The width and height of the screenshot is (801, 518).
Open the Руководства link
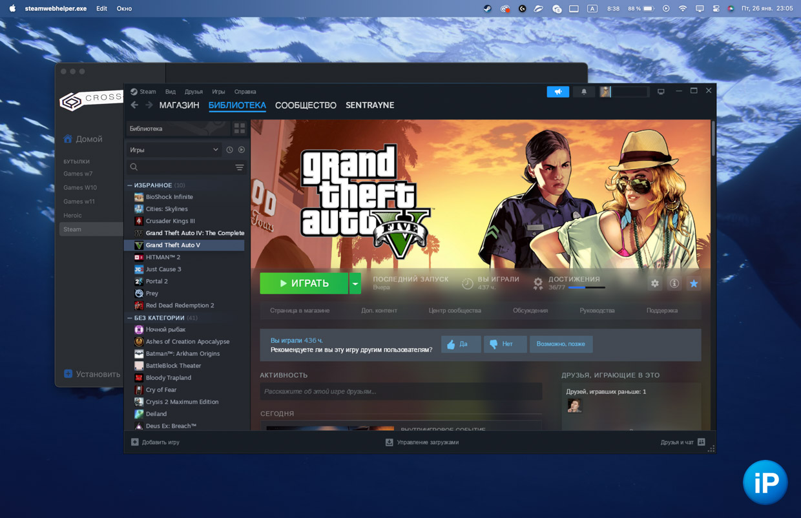coord(597,311)
